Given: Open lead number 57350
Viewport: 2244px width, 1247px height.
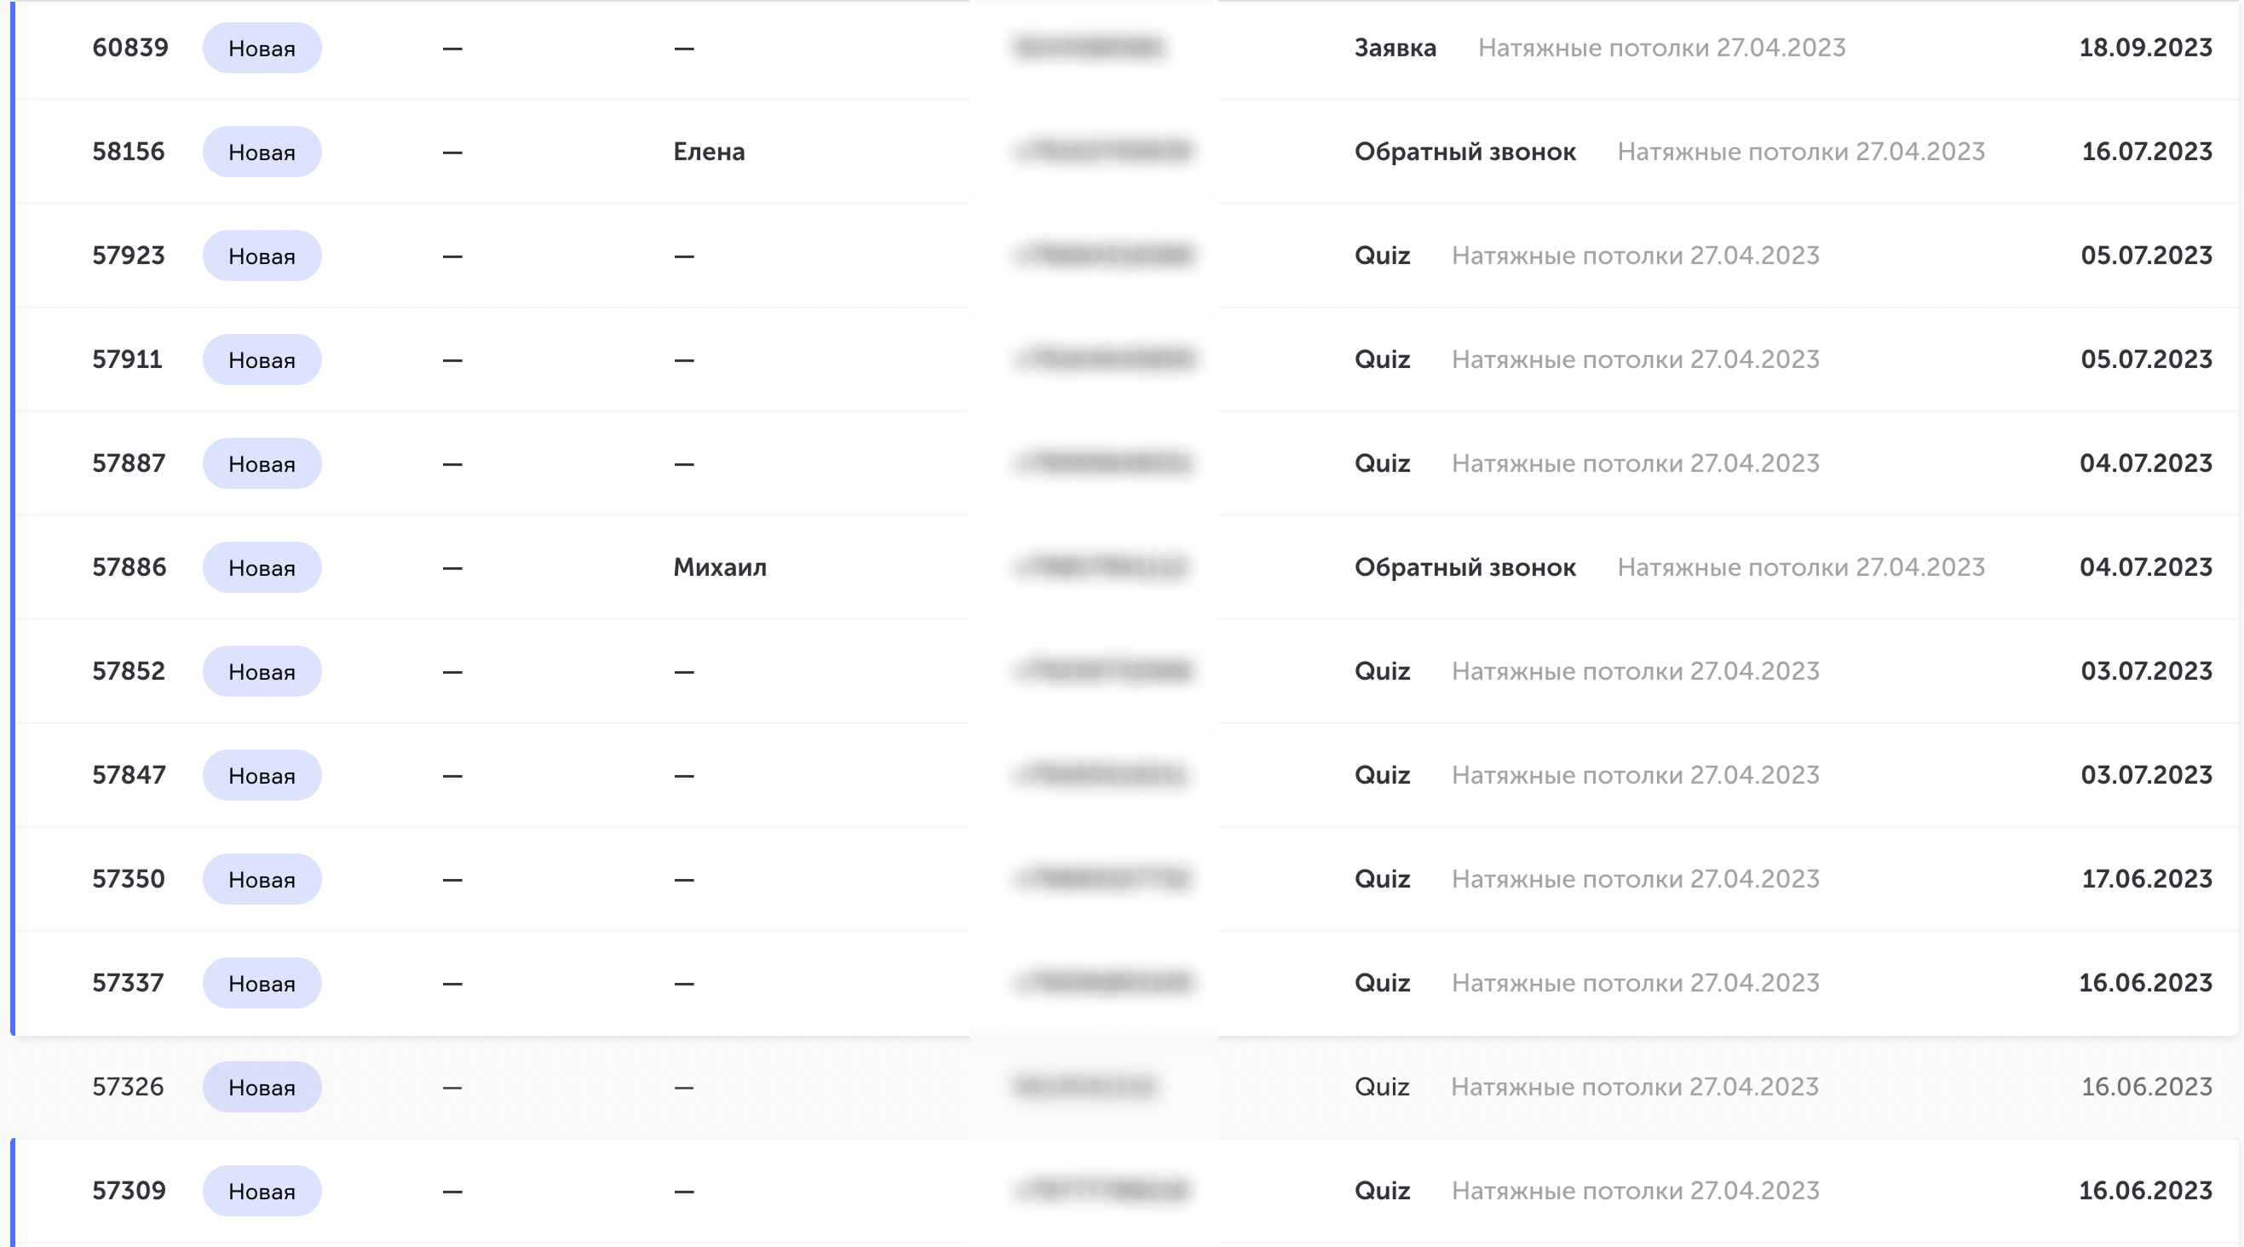Looking at the screenshot, I should click(x=128, y=879).
